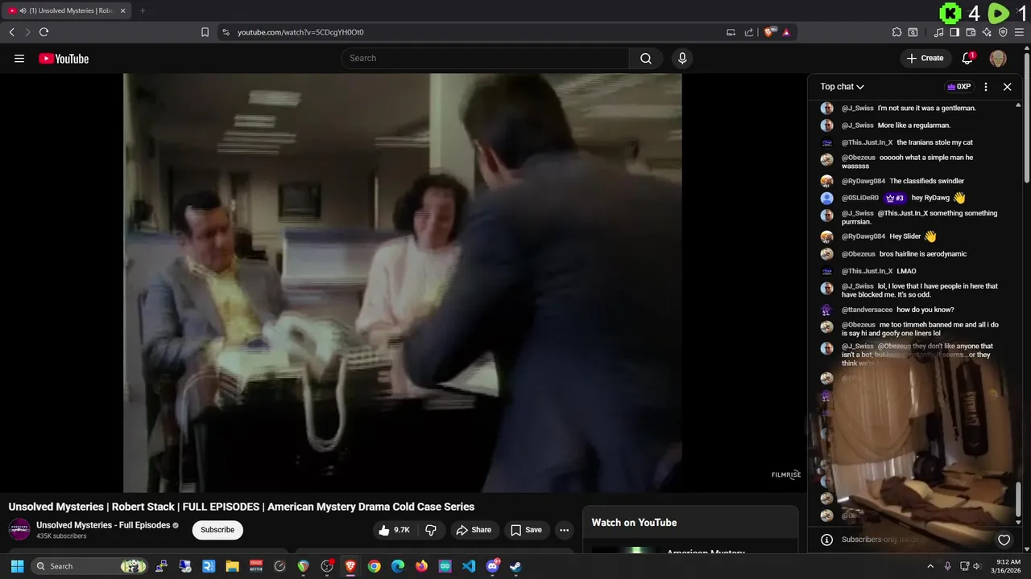This screenshot has height=579, width=1031.
Task: Dislike the video with thumbs down
Action: pos(431,530)
